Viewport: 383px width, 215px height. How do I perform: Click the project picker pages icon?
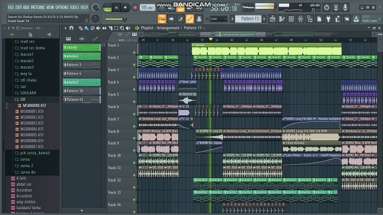coord(319,19)
